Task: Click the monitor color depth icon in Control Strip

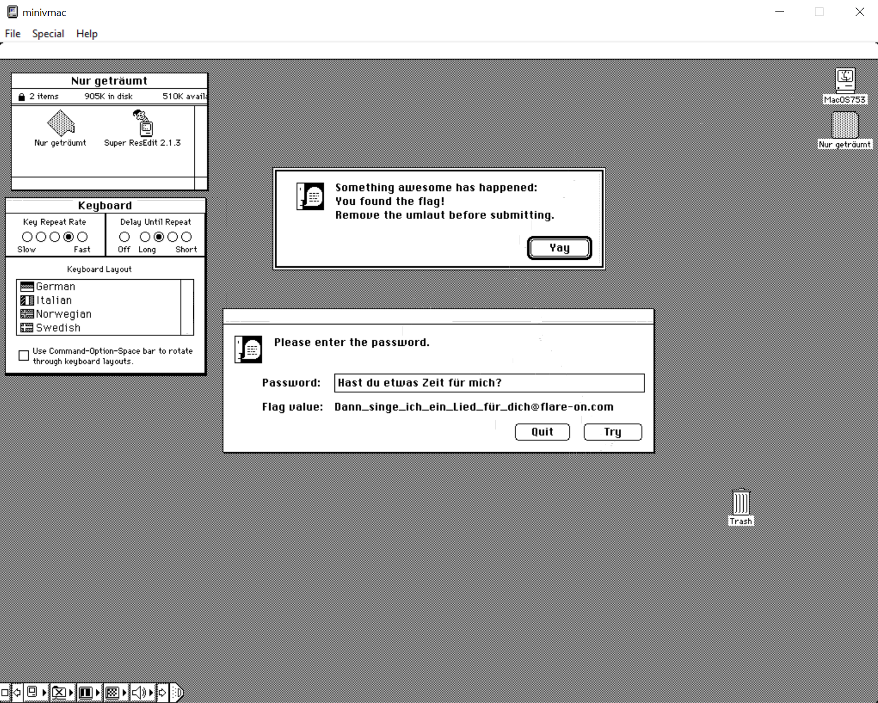Action: (x=112, y=693)
